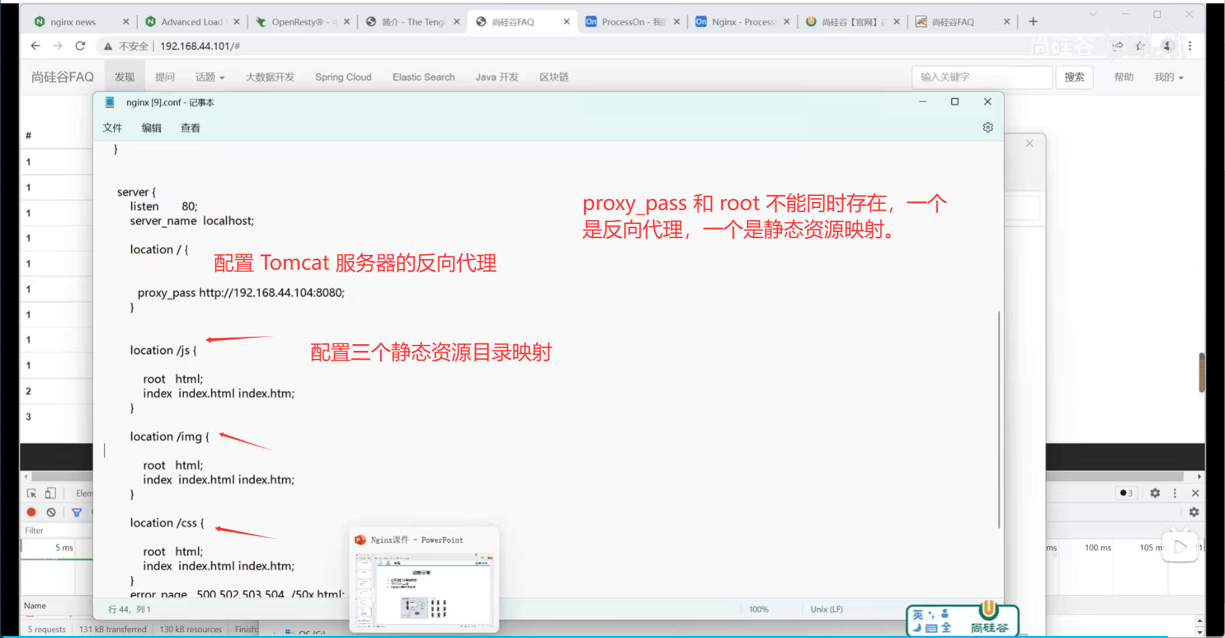Close the webpage popup dialog
Screen dimensions: 1225x638
coord(1029,144)
